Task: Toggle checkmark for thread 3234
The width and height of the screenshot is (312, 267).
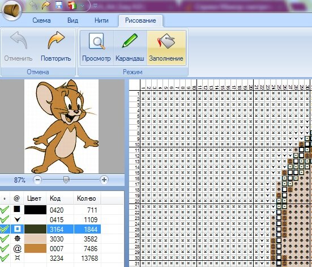Action: (5, 258)
